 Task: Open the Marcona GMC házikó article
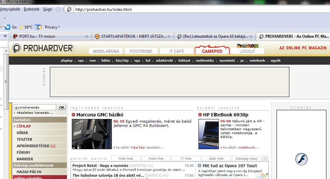(x=100, y=115)
